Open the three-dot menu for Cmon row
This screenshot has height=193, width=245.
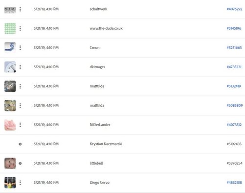point(20,48)
